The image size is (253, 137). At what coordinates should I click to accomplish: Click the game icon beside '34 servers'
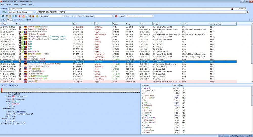(232, 9)
